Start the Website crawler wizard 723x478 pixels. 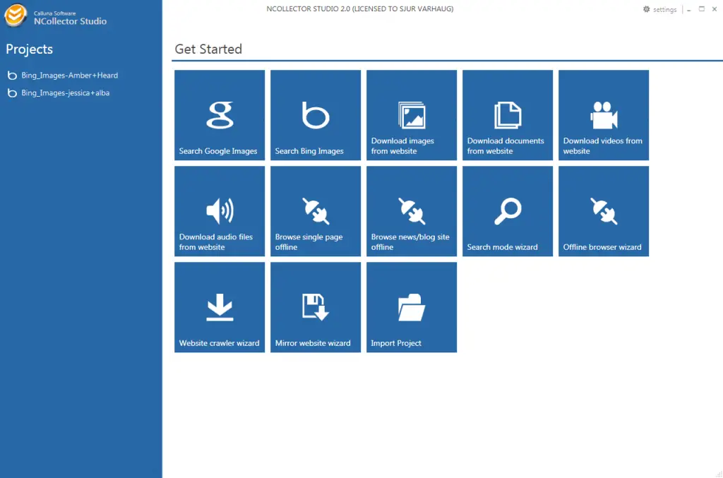(219, 307)
